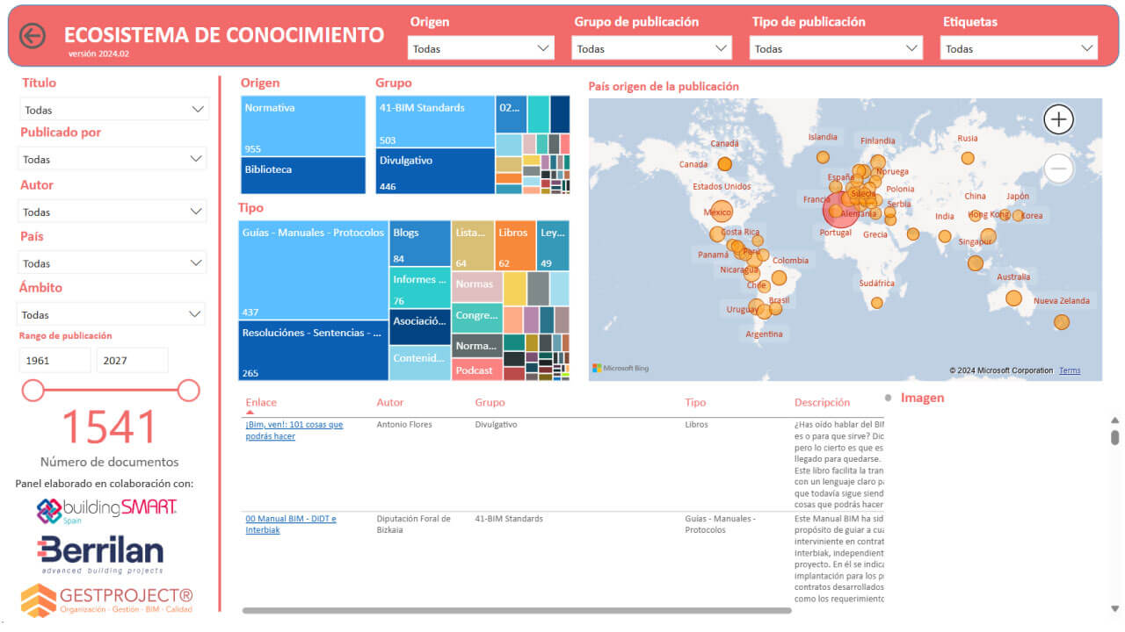
Task: Click the Nueva Zelanda bubble on map
Action: (x=1062, y=322)
